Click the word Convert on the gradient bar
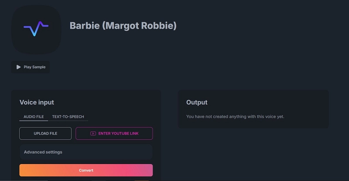 tap(86, 170)
